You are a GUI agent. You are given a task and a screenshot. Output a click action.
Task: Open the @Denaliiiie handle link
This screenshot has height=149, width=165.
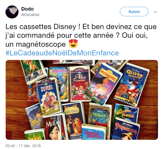pyautogui.click(x=30, y=15)
